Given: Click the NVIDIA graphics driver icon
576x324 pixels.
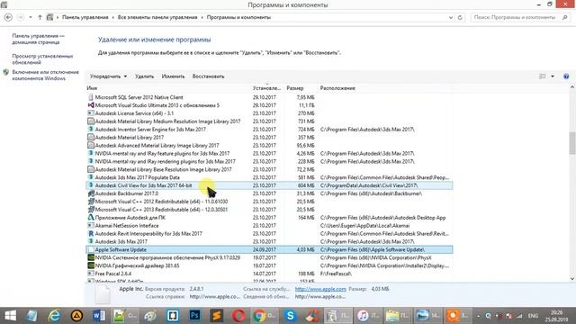Looking at the screenshot, I should tap(91, 265).
